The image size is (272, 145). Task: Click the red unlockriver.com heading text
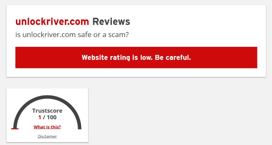[52, 22]
